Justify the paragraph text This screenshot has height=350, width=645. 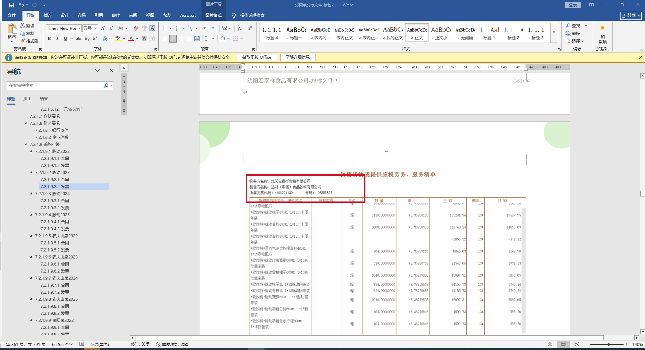pyautogui.click(x=189, y=39)
